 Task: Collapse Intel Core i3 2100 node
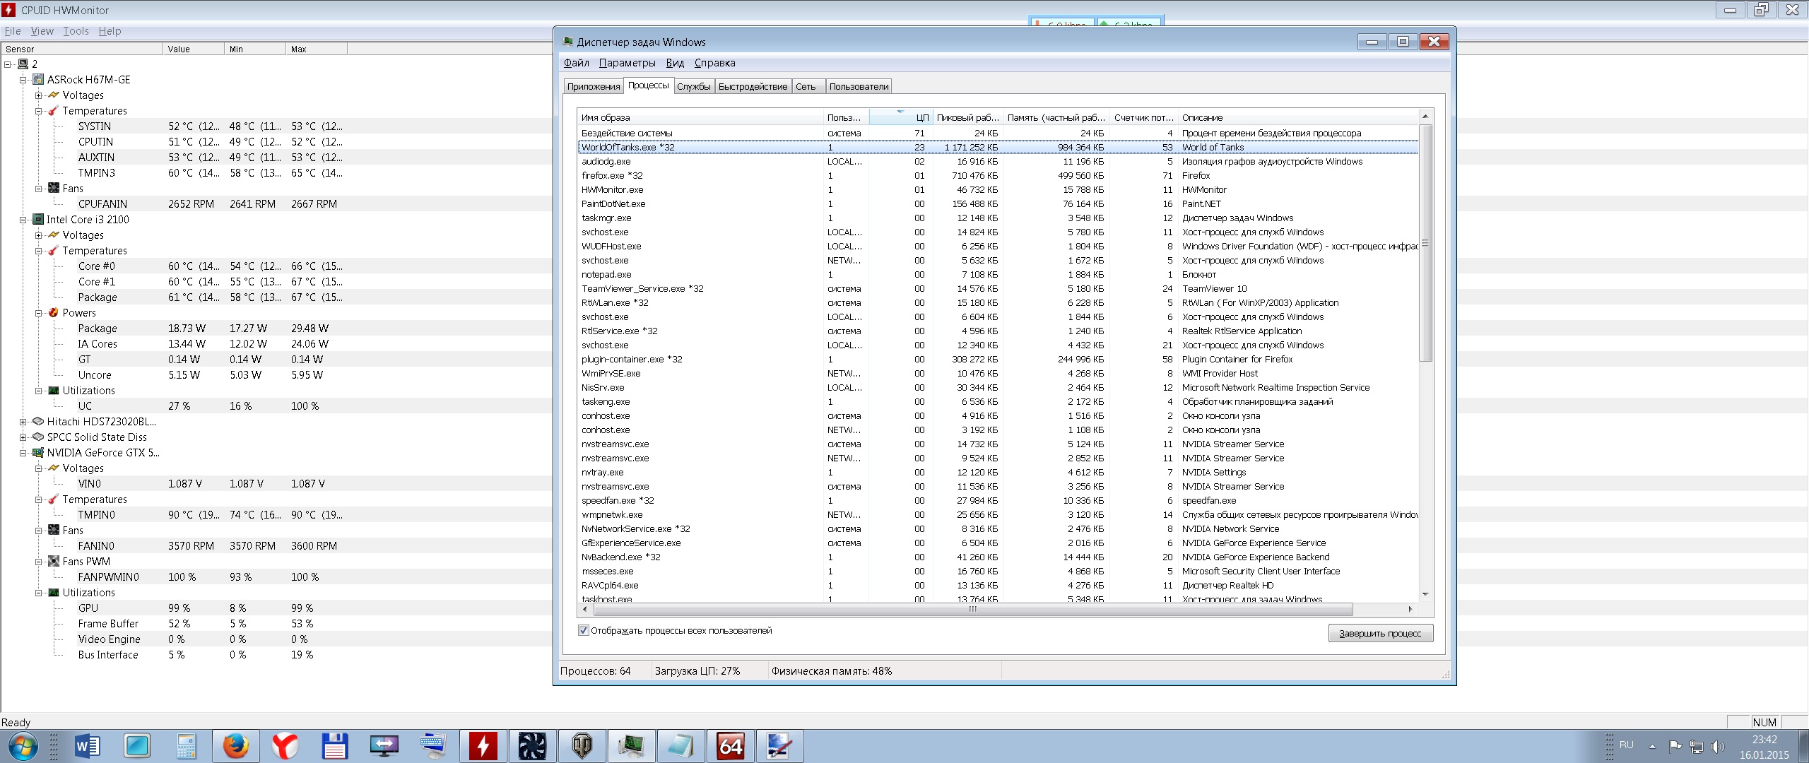coord(23,220)
